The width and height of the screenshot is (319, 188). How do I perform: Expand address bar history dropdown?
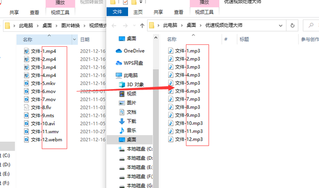pyautogui.click(x=281, y=25)
